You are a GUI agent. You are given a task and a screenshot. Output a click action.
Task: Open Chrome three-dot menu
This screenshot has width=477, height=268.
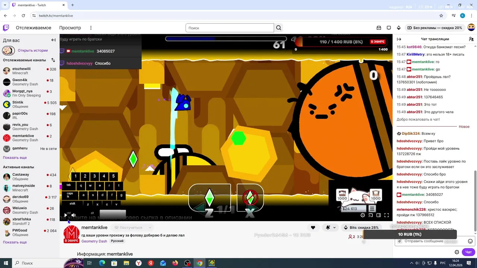click(471, 16)
